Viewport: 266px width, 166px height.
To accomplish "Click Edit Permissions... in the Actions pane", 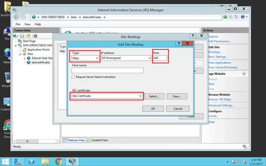I will (220, 41).
